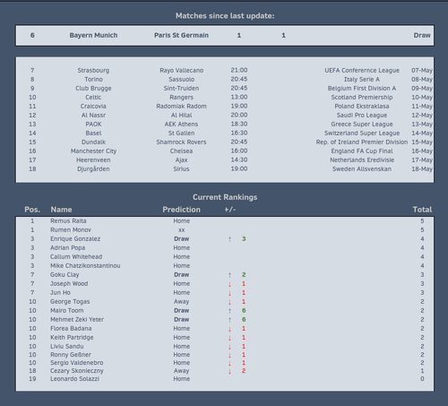Click Rumen Monov ranking row name

71,230
